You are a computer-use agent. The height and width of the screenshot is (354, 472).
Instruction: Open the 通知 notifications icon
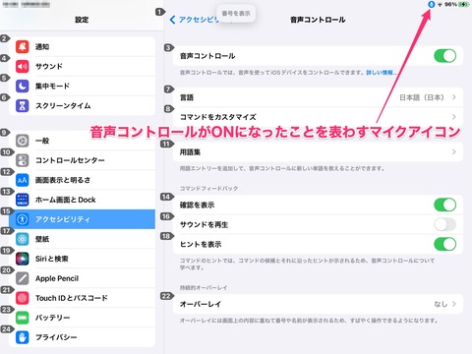(x=23, y=46)
